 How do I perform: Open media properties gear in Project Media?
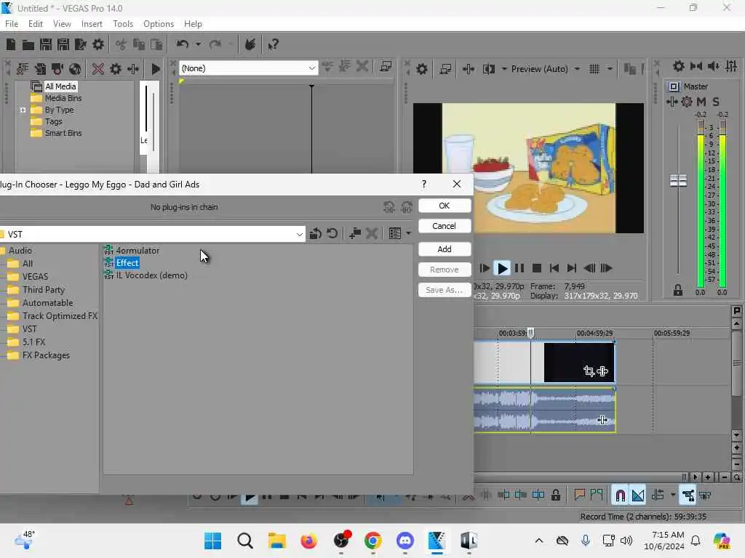(116, 69)
